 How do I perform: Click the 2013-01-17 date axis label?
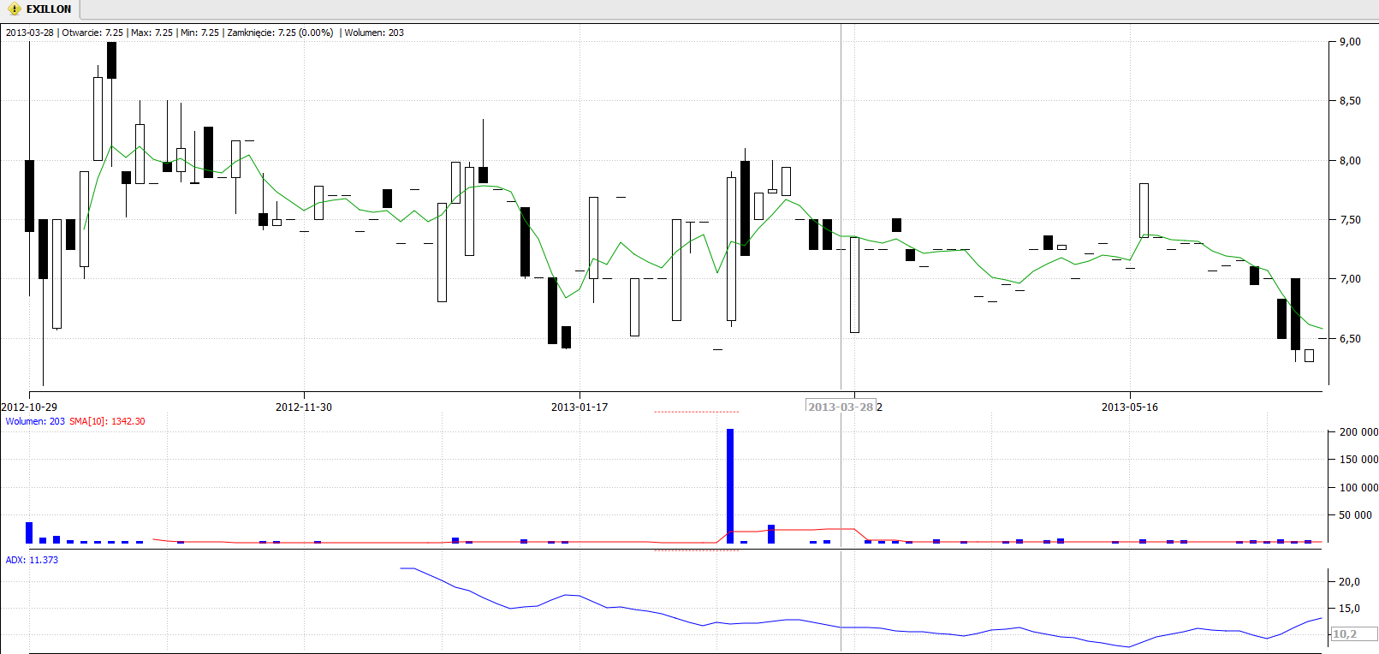[x=580, y=407]
